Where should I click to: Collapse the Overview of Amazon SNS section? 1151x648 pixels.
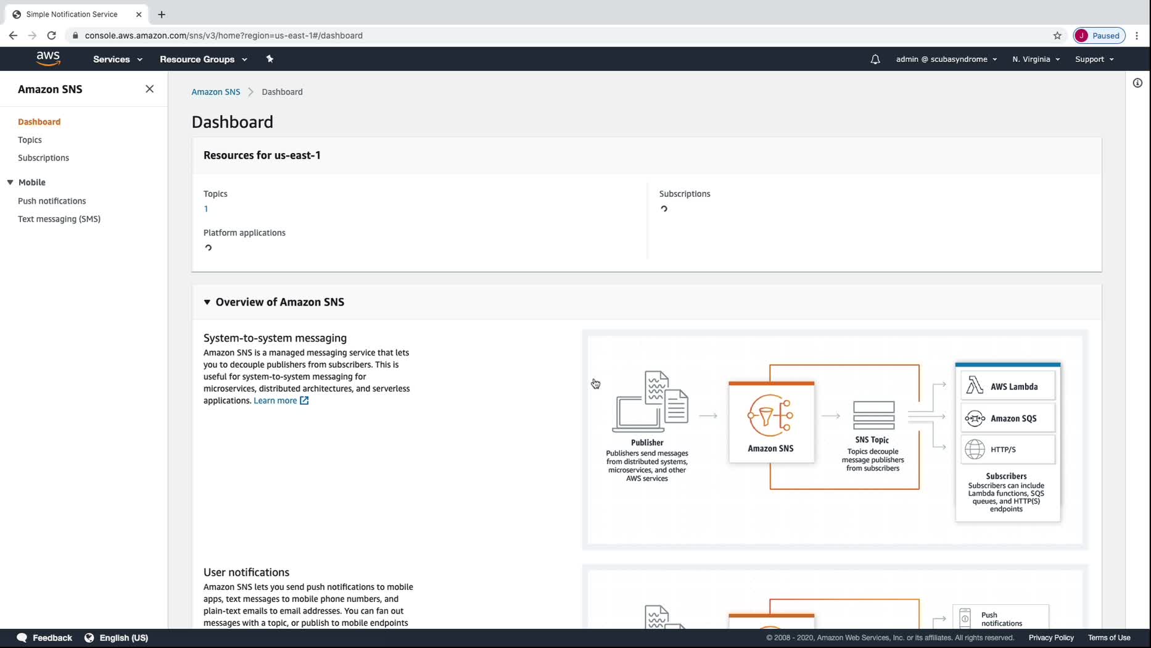[207, 302]
